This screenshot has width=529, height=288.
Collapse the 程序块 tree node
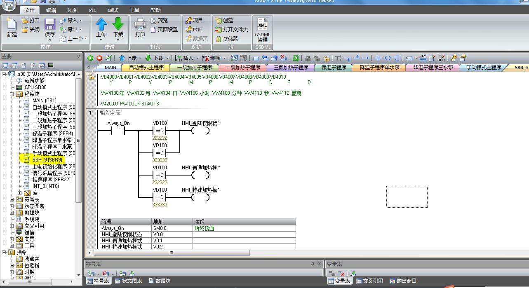tap(12, 94)
